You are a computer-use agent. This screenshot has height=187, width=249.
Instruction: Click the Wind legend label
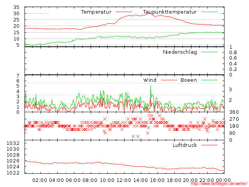(x=150, y=80)
